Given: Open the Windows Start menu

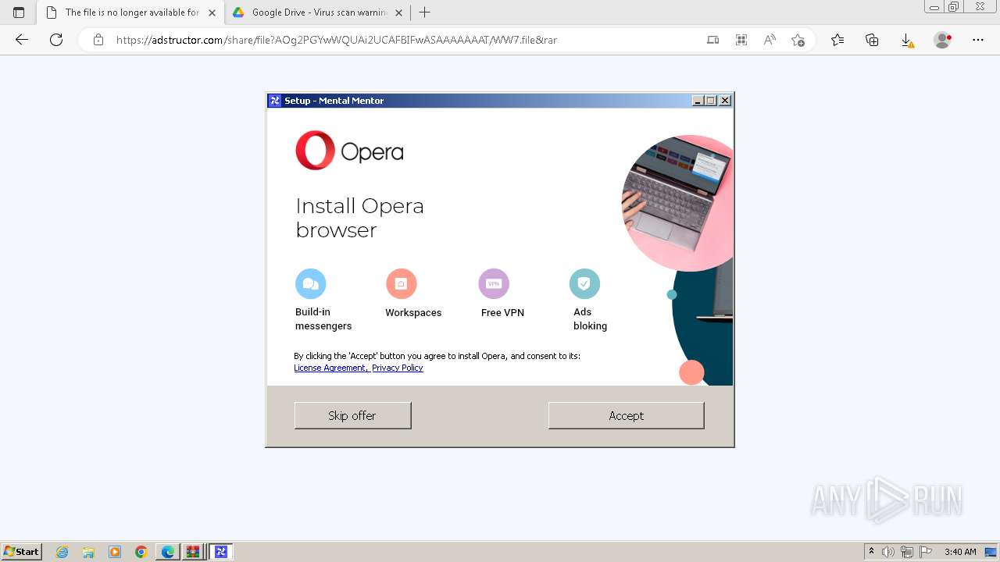Looking at the screenshot, I should [21, 551].
